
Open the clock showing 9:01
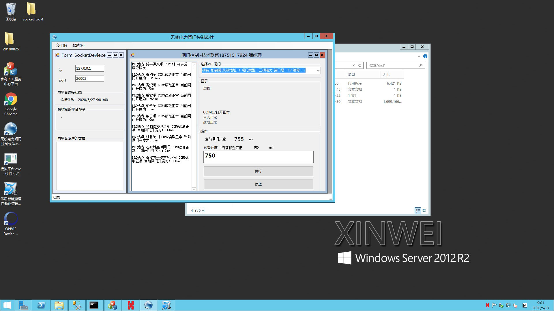click(540, 305)
